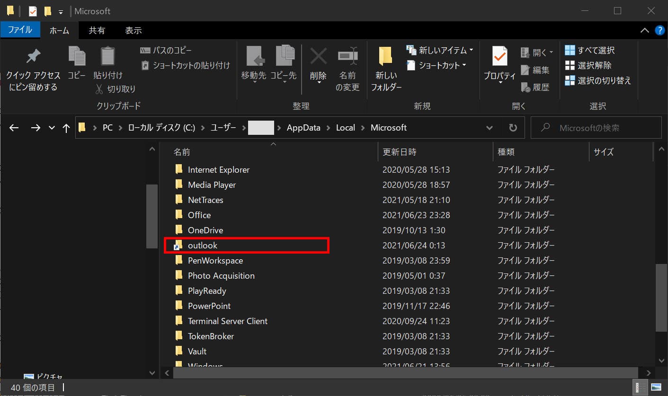The height and width of the screenshot is (396, 668).
Task: Click ローカル ディスク (C:) in the breadcrumb
Action: pos(161,128)
